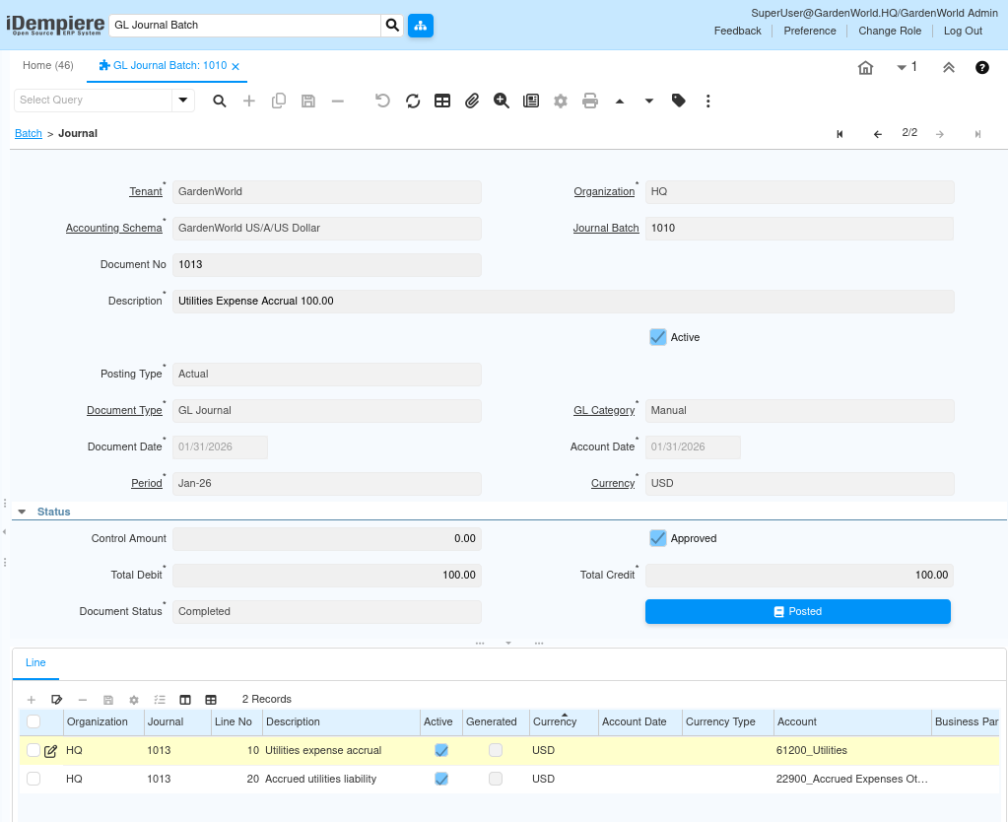Viewport: 1008px width, 822px height.
Task: Open the Attachment paperclip icon
Action: [472, 101]
